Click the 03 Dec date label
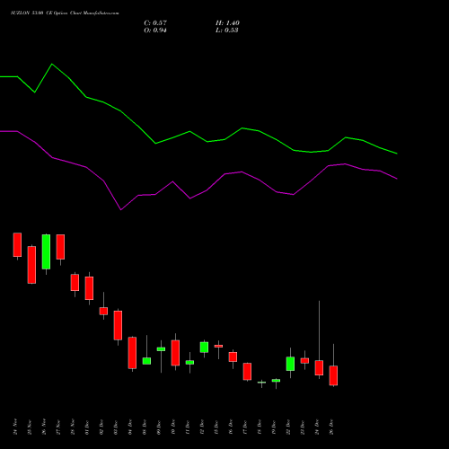Image resolution: width=449 pixels, height=449 pixels. point(116,427)
